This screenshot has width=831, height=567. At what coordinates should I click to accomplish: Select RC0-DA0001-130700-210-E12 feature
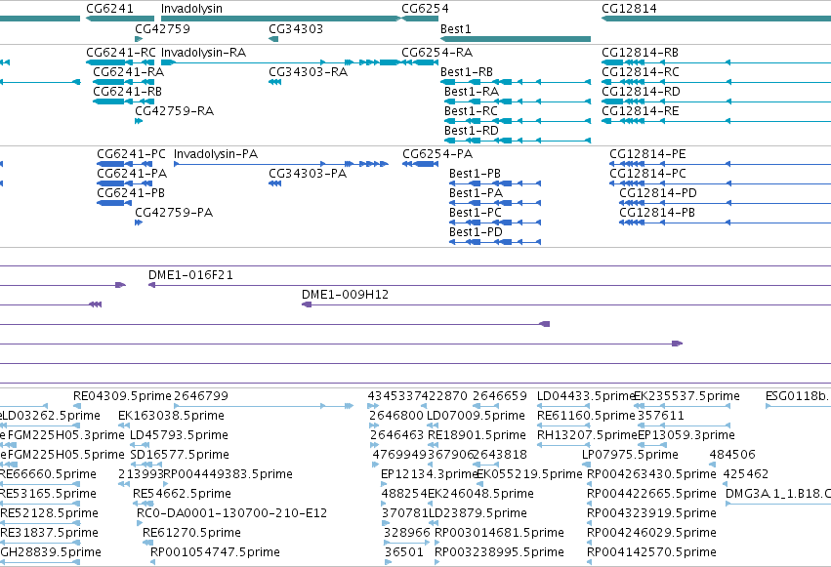point(232,513)
